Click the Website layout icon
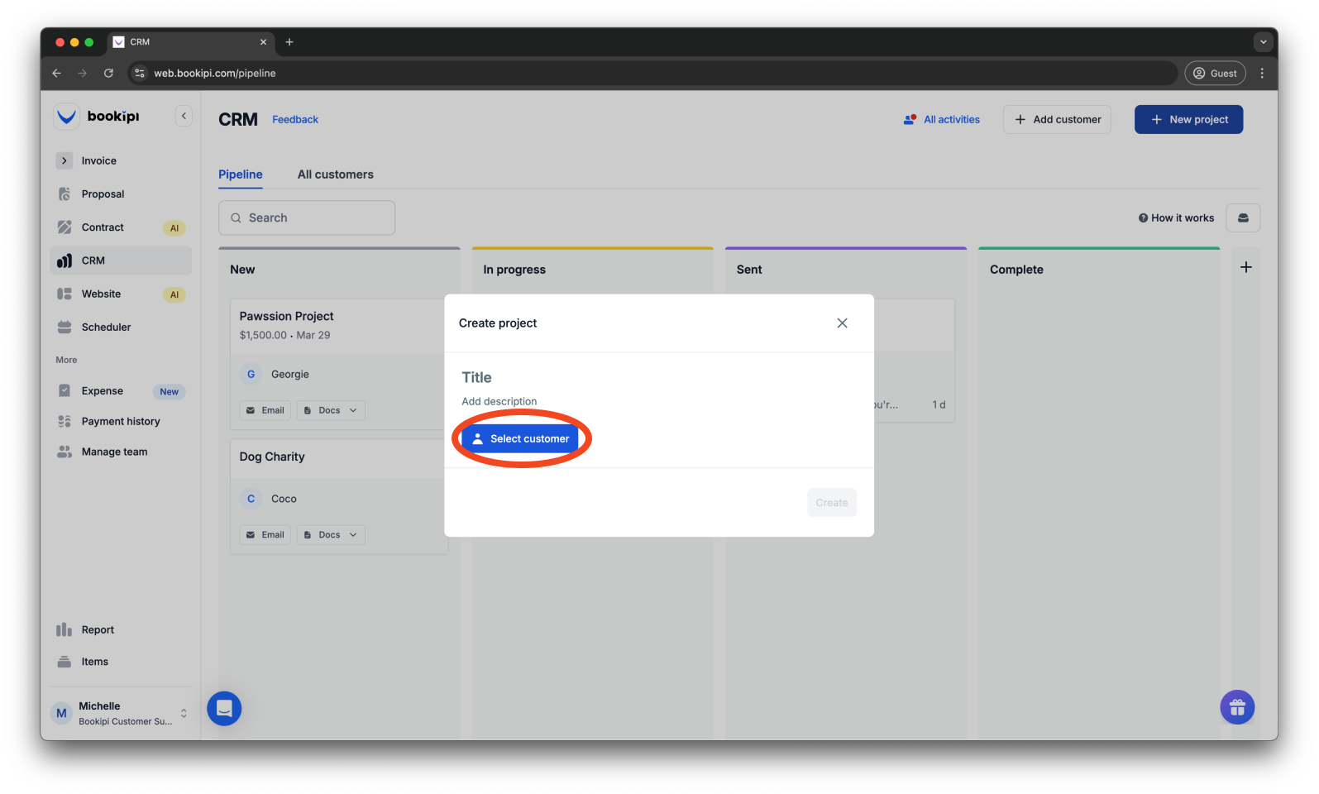This screenshot has height=794, width=1319. point(65,294)
